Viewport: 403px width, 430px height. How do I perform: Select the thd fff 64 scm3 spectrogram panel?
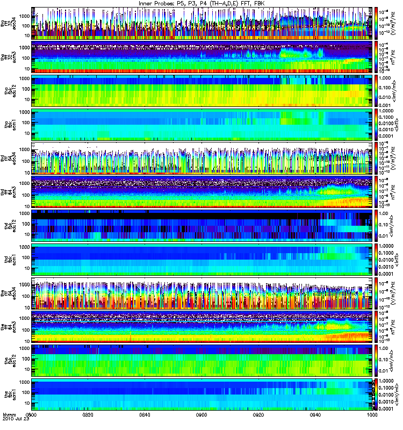click(x=202, y=192)
